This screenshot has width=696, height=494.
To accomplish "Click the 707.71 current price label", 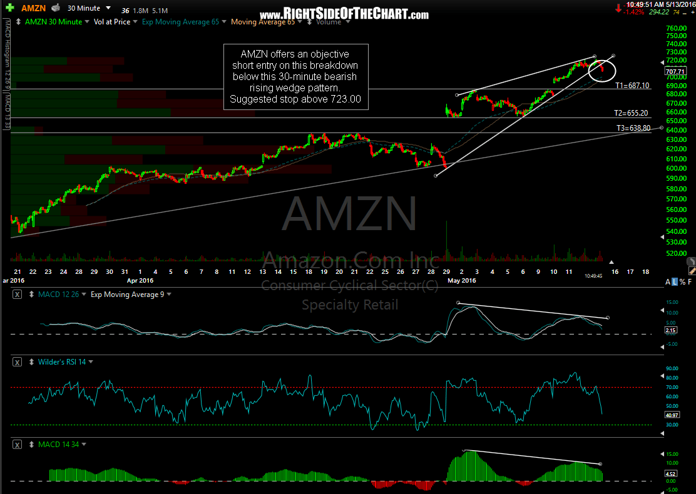I will (x=675, y=71).
